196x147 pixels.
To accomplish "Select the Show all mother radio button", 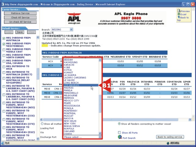I will pos(42,124).
